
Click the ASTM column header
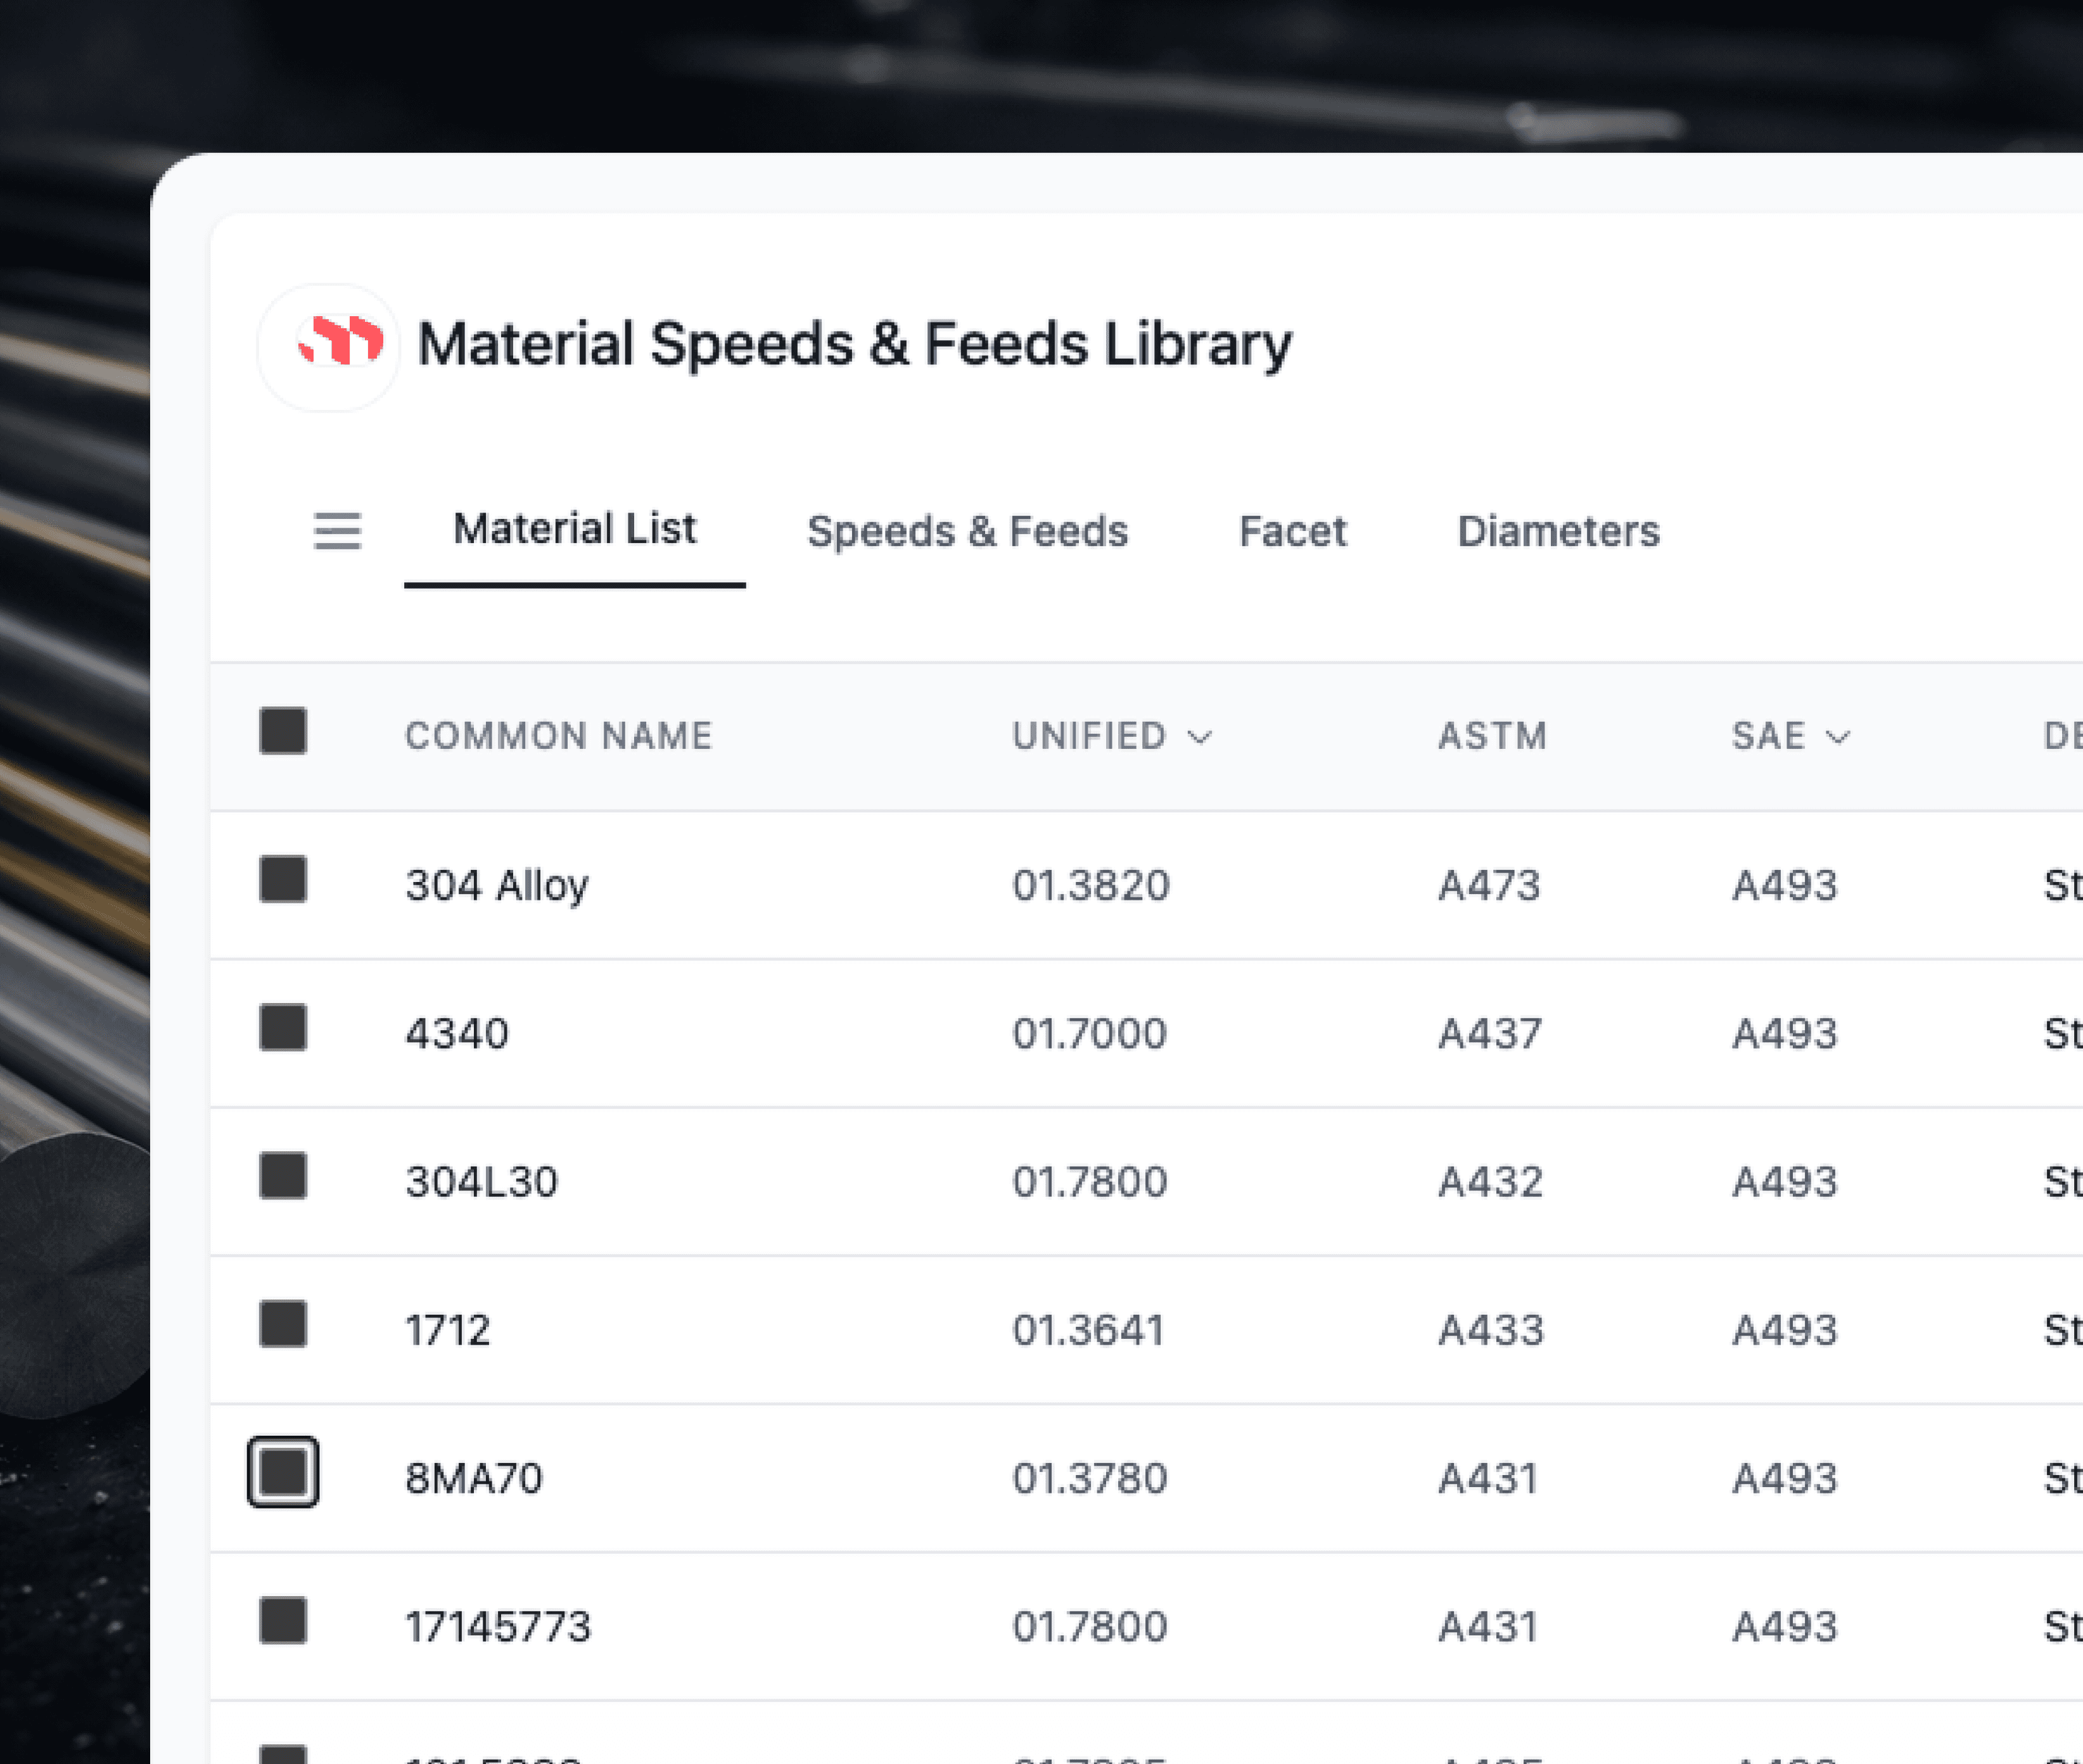[x=1491, y=736]
